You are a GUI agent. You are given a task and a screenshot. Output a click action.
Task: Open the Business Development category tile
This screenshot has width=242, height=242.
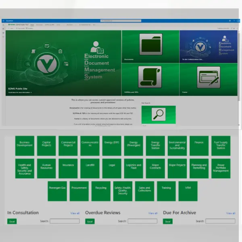click(x=25, y=146)
